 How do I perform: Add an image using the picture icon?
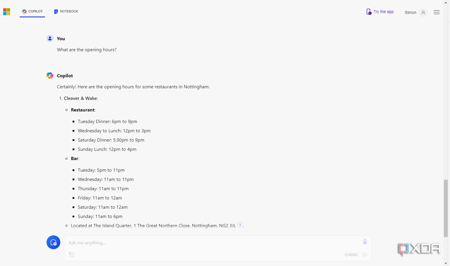[x=71, y=255]
